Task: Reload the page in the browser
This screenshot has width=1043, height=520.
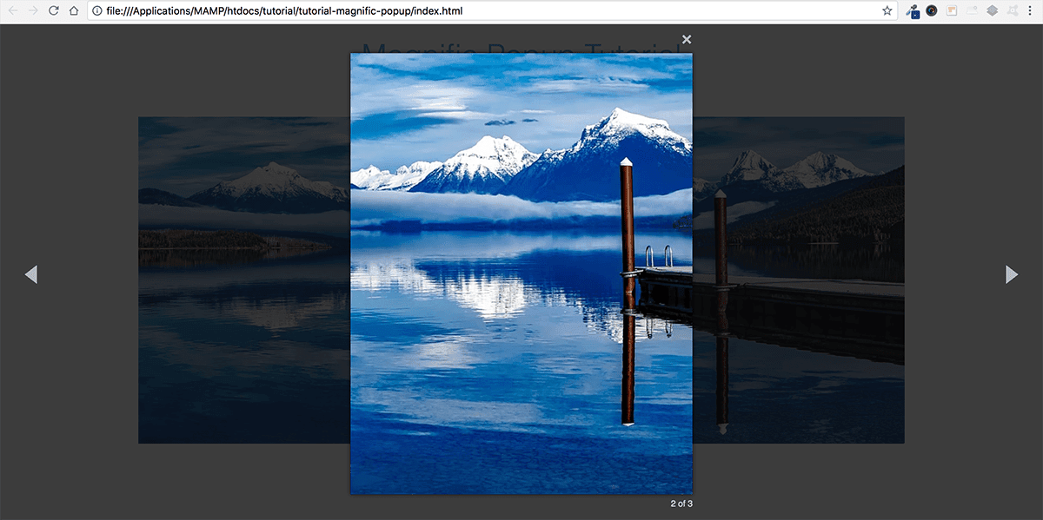Action: pos(54,10)
